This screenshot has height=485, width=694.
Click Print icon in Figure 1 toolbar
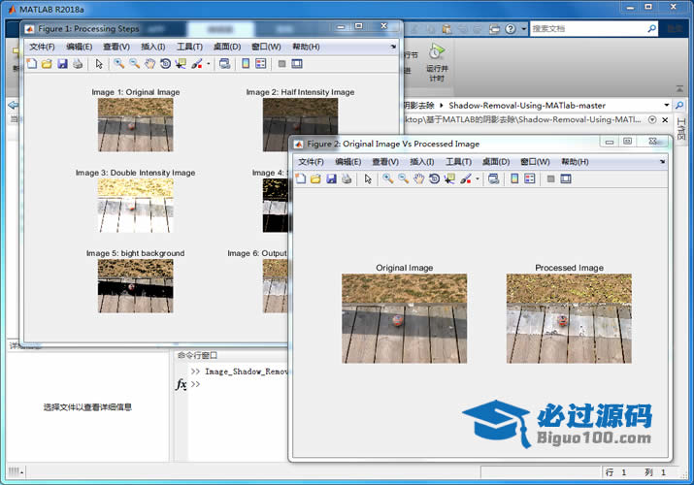pyautogui.click(x=78, y=64)
